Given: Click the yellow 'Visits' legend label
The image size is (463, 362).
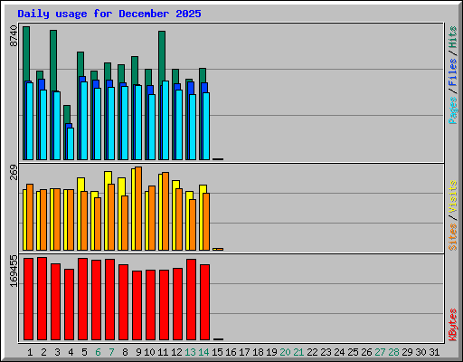Looking at the screenshot, I should point(452,196).
